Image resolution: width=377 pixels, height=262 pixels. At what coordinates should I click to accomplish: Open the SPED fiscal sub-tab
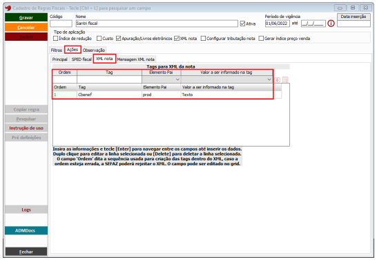click(81, 59)
